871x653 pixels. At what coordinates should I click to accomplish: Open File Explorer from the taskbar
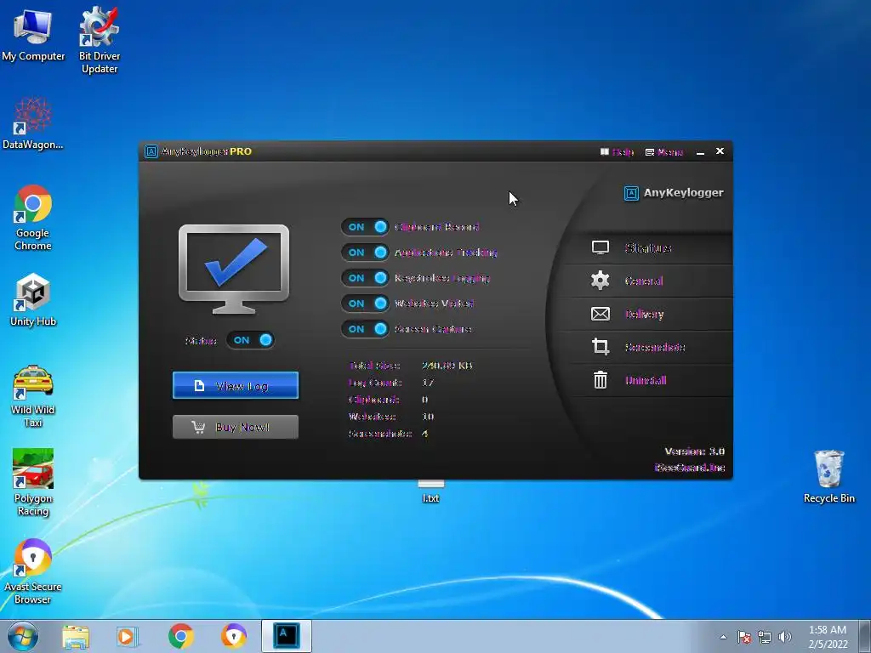[x=76, y=636]
